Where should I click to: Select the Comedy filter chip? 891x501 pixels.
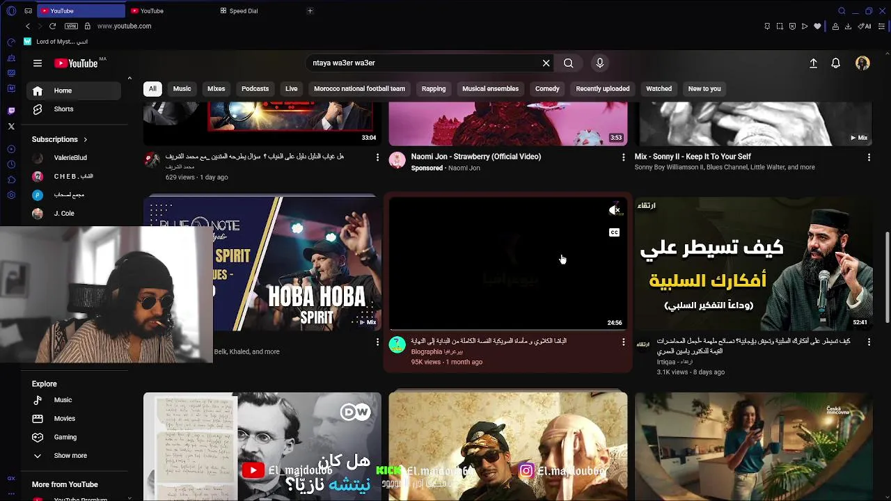547,88
